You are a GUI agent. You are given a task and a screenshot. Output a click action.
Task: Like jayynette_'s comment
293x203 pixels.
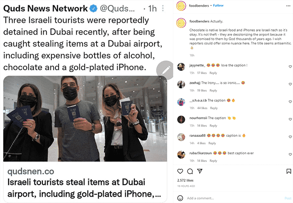click(x=290, y=67)
